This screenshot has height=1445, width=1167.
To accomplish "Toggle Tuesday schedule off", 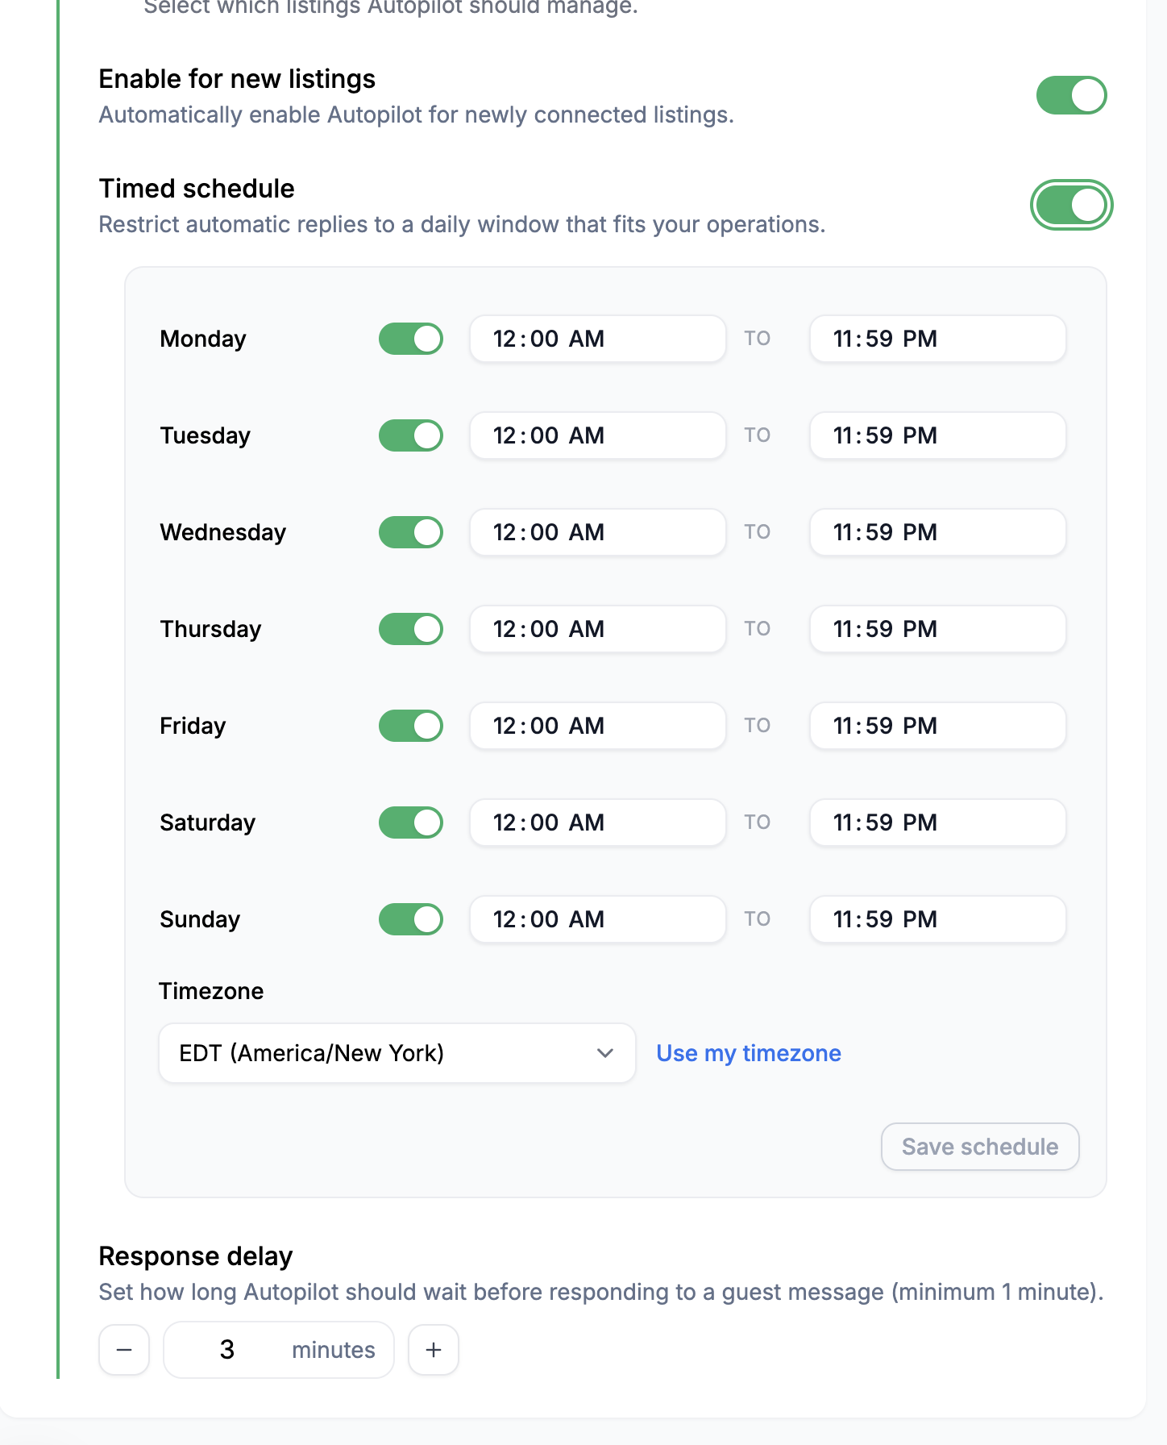I will 411,435.
